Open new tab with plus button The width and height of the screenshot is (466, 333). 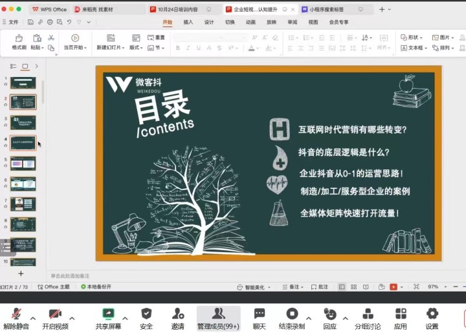382,10
